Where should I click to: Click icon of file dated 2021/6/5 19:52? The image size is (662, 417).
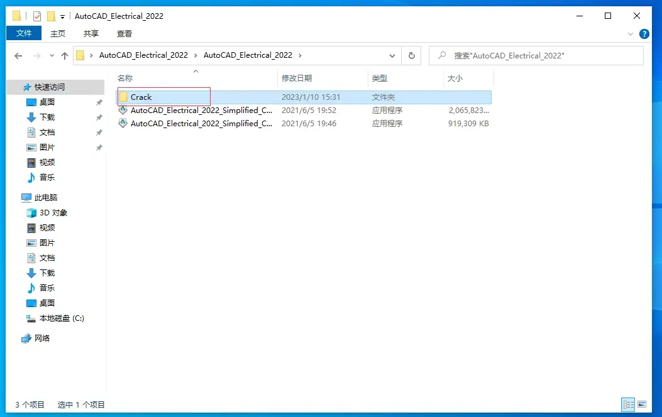[x=123, y=110]
